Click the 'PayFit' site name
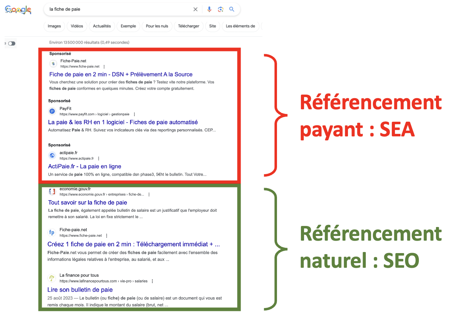The image size is (462, 322). pos(66,109)
